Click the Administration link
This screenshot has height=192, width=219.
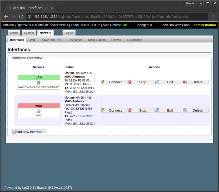click(x=205, y=25)
